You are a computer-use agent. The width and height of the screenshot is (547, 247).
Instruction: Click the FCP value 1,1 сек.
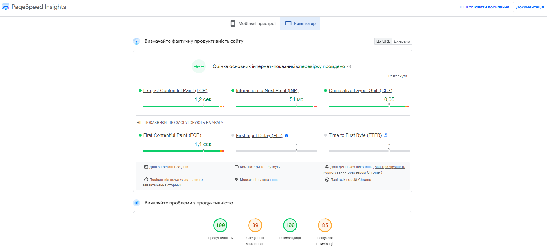click(x=203, y=144)
